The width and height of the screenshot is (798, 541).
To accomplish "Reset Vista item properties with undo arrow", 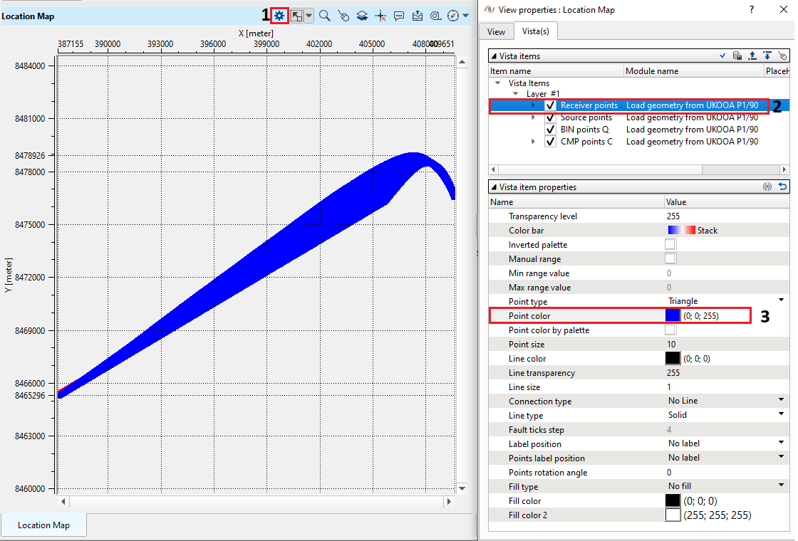I will point(782,187).
